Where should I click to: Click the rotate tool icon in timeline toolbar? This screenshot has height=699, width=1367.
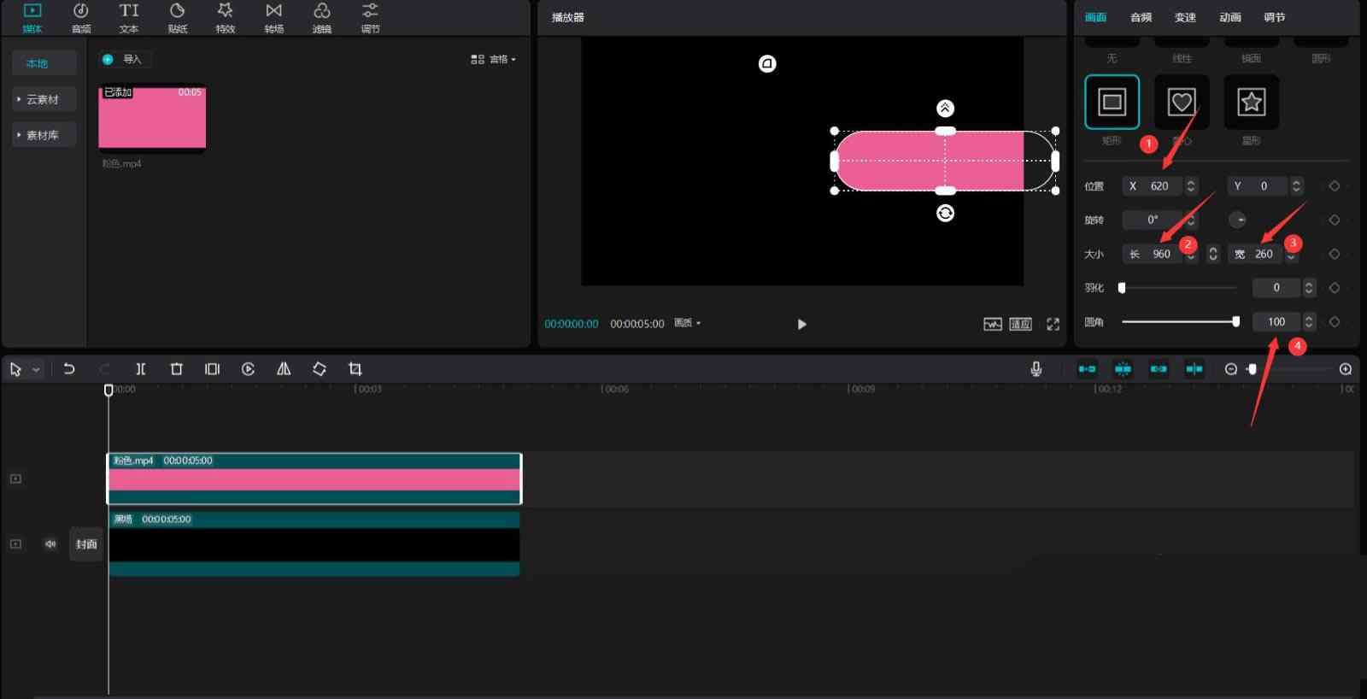point(320,369)
